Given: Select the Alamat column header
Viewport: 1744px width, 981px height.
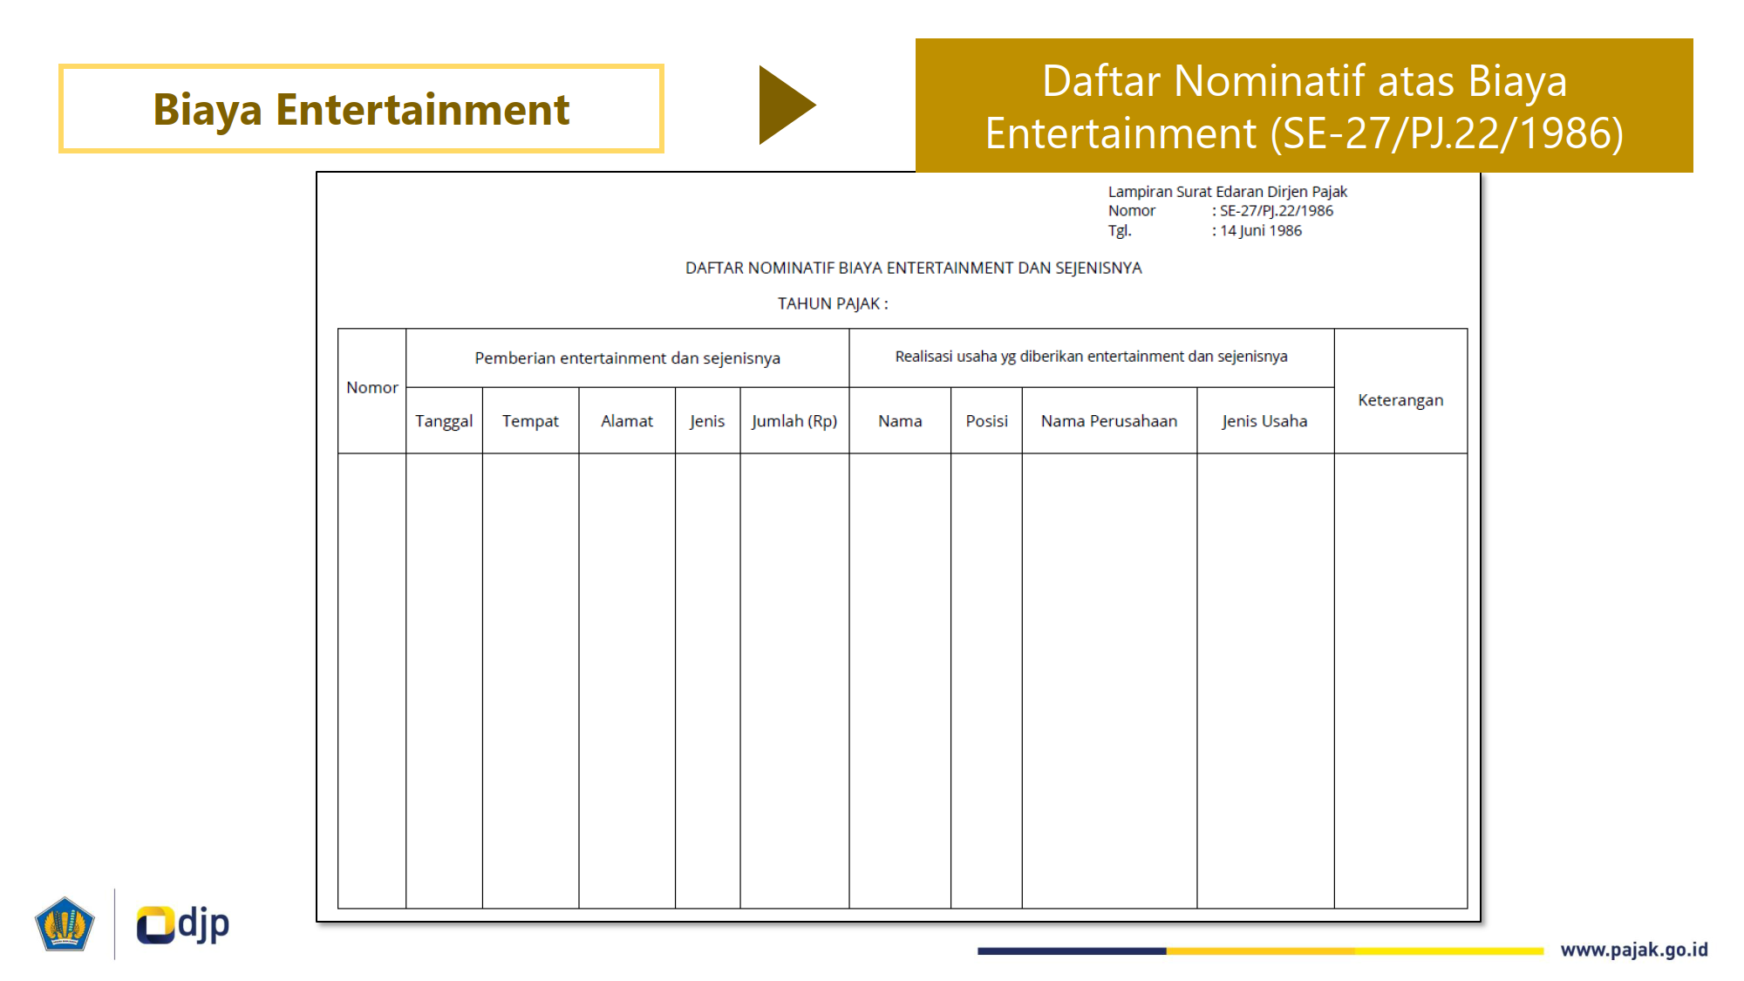Looking at the screenshot, I should pyautogui.click(x=627, y=421).
